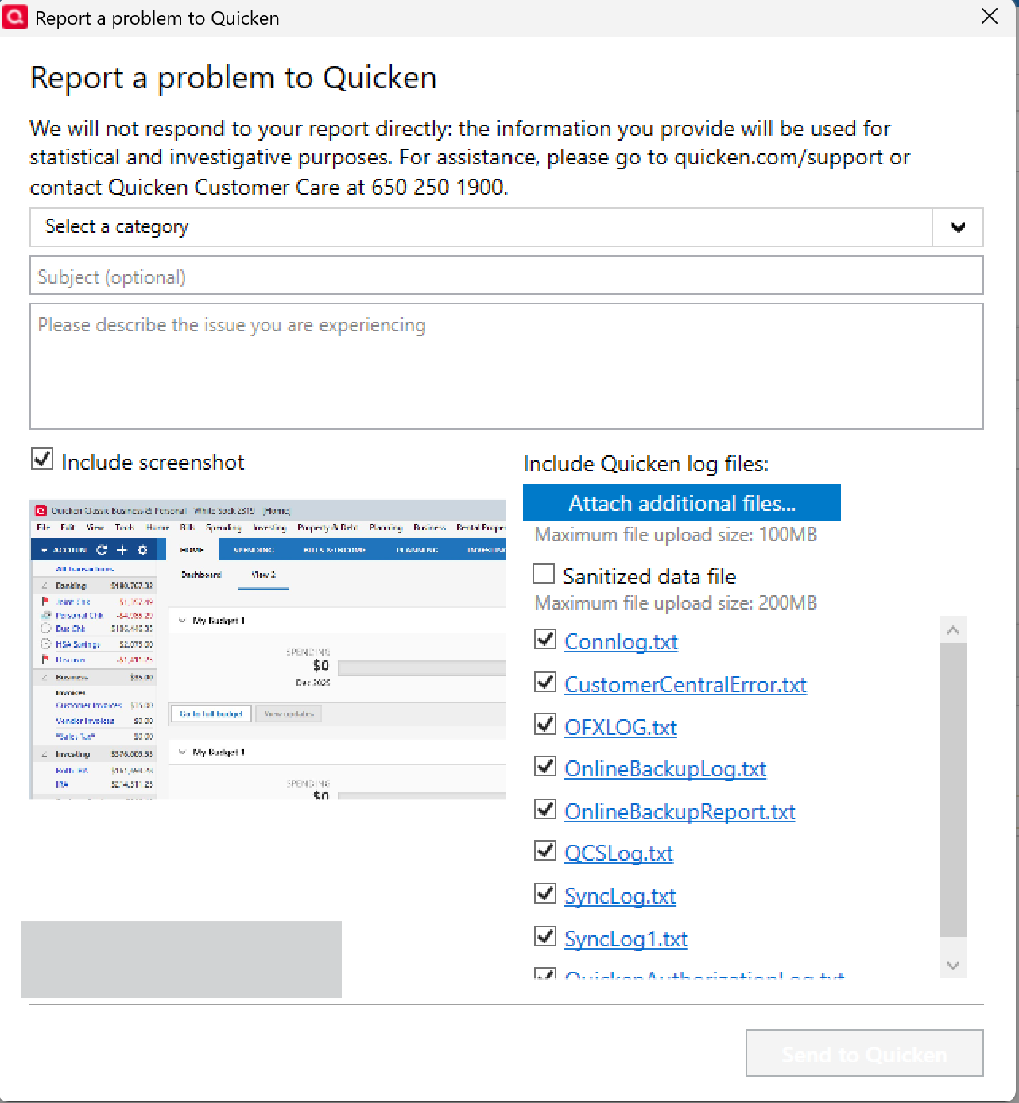Click the category dropdown arrow
Viewport: 1019px width, 1103px height.
coord(958,227)
